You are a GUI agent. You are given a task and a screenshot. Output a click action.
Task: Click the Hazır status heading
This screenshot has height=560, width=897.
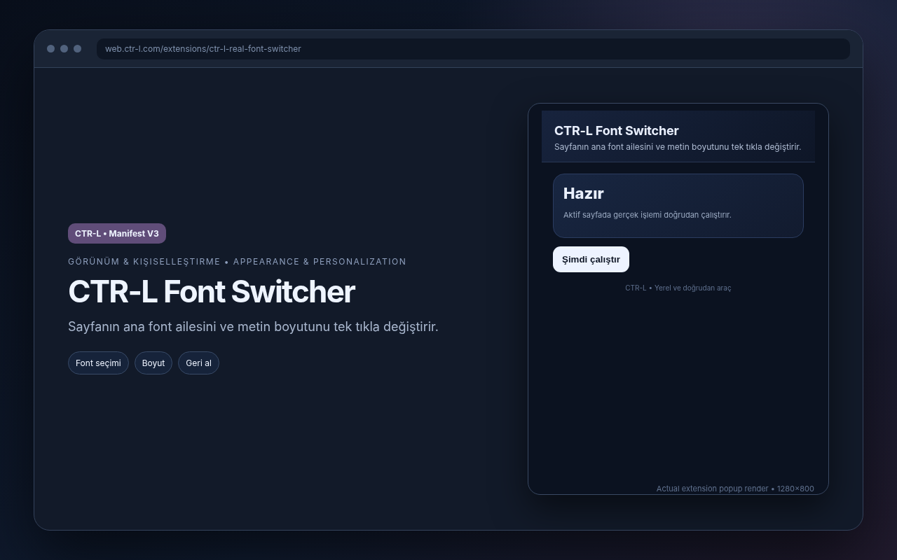click(x=583, y=194)
